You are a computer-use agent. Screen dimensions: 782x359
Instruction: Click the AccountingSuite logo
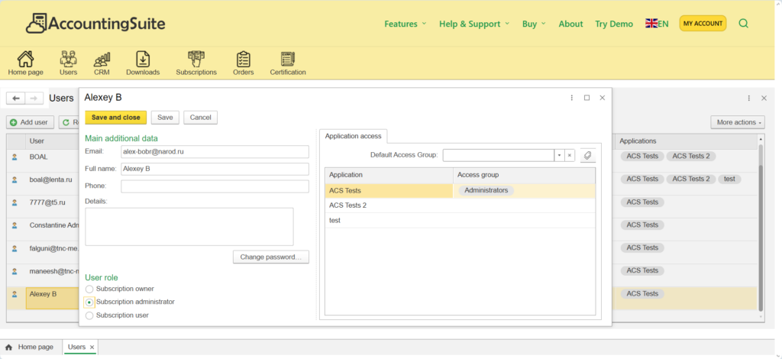point(95,24)
